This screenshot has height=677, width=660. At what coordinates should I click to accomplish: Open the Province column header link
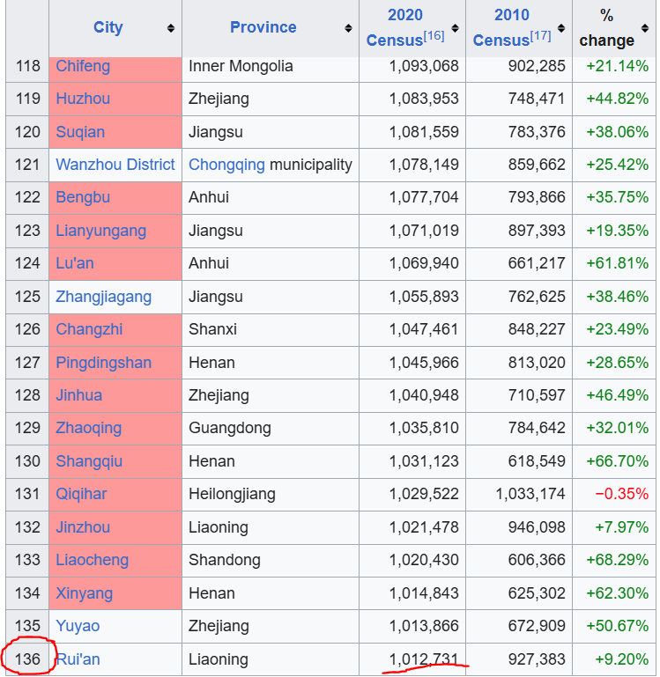click(263, 27)
